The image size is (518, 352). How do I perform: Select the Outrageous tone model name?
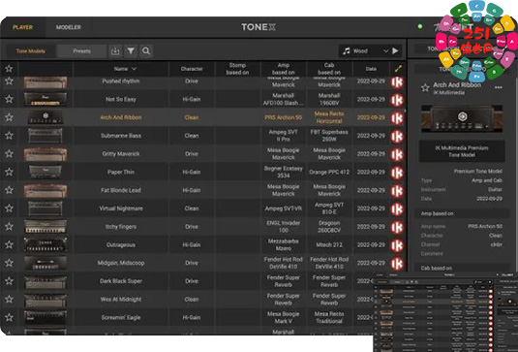pyautogui.click(x=121, y=244)
